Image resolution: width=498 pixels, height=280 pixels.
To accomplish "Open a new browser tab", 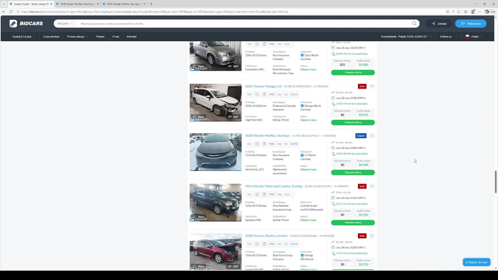I will [151, 4].
